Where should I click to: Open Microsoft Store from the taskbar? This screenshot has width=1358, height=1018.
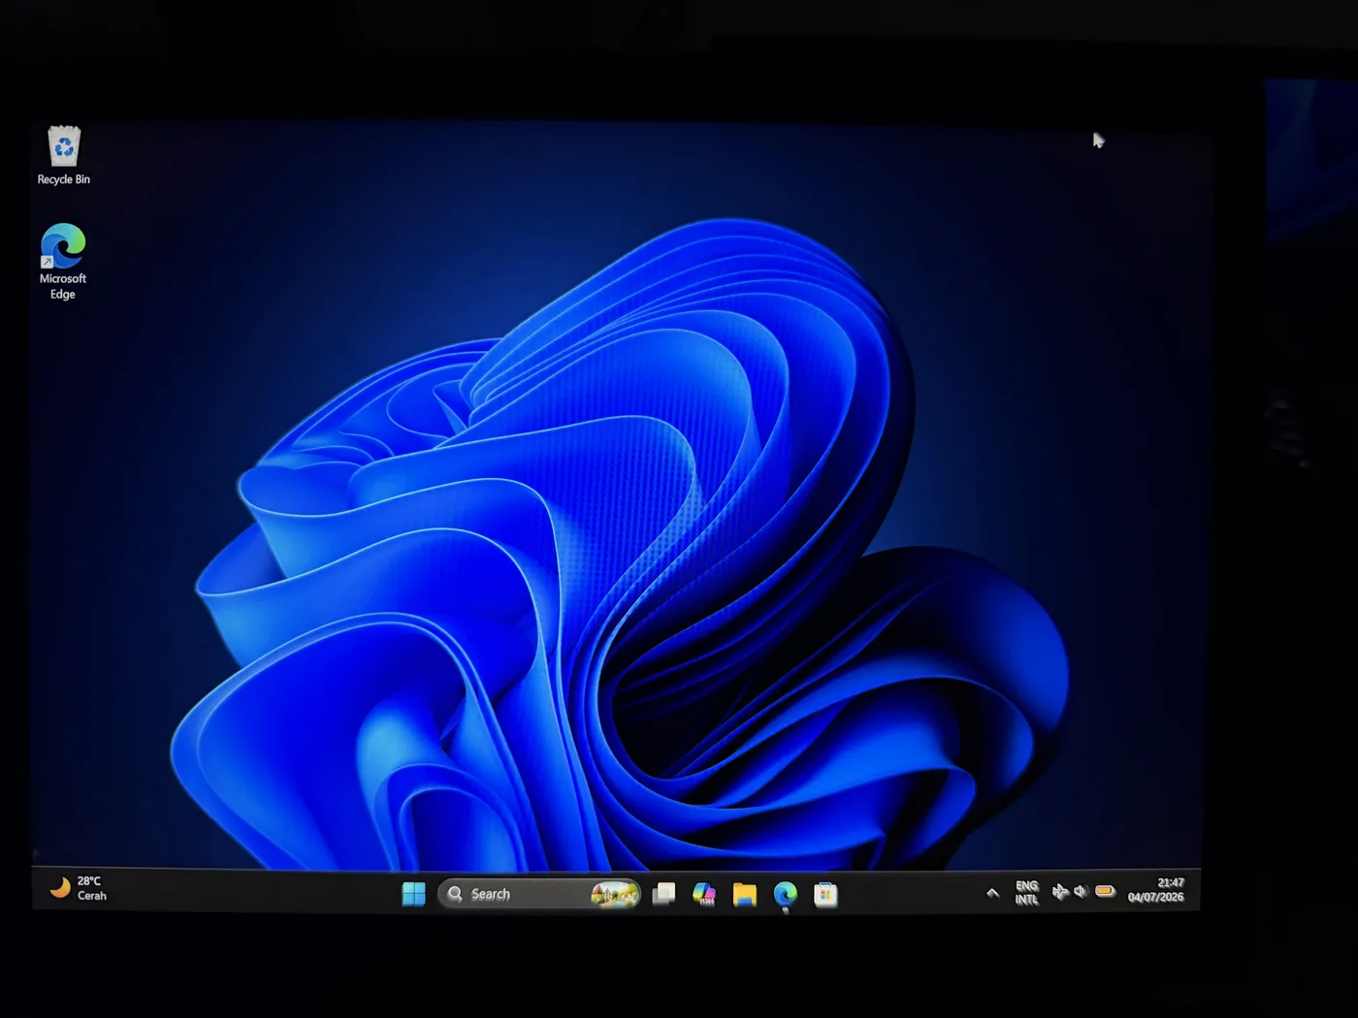[x=825, y=894]
